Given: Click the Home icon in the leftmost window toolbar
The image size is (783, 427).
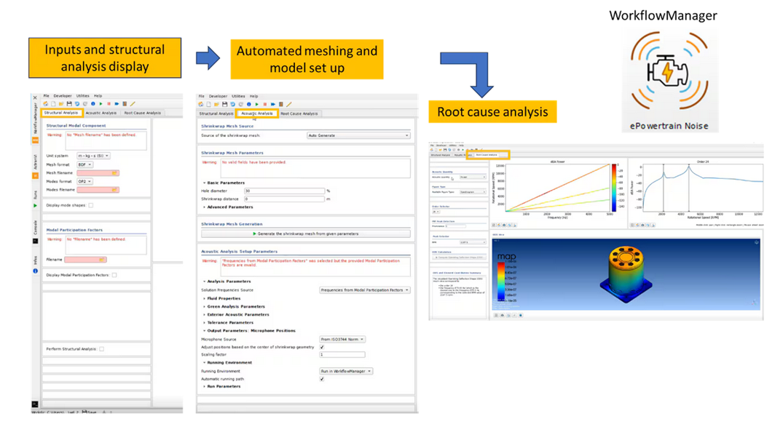Looking at the screenshot, I should [x=46, y=104].
